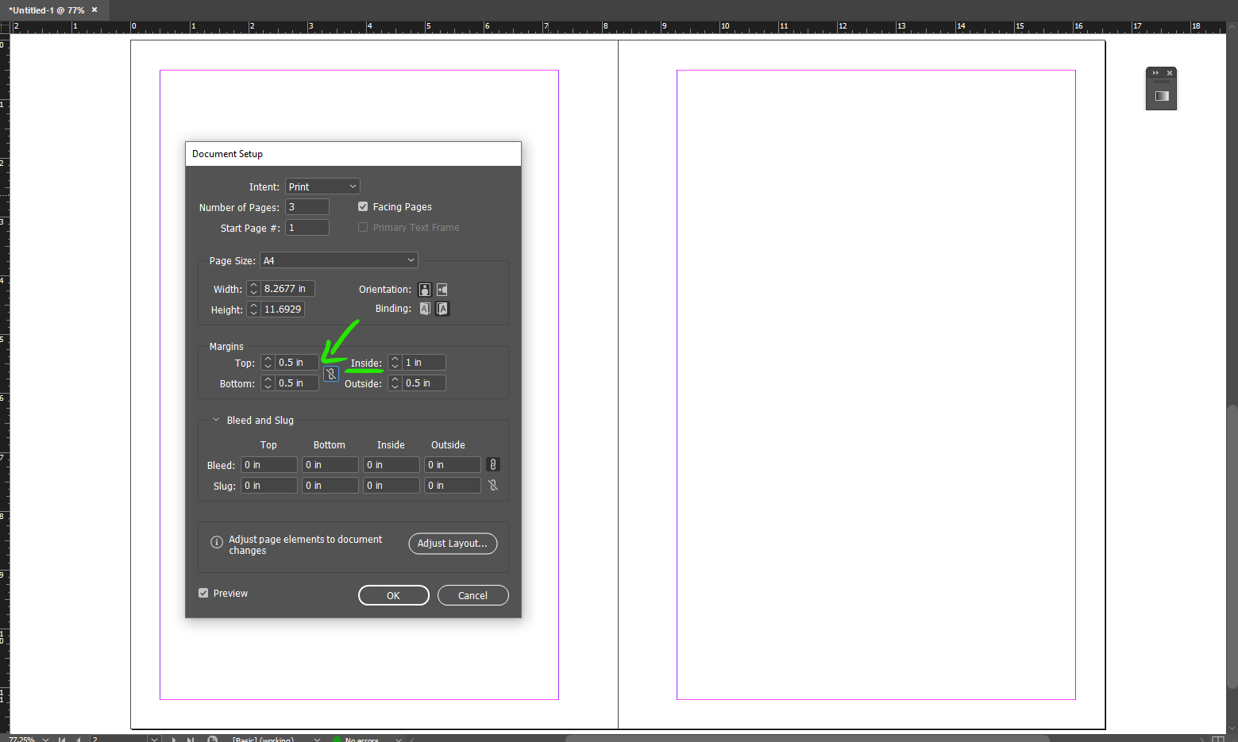Decrease Height using the down arrow
This screenshot has height=742, width=1238.
point(253,313)
